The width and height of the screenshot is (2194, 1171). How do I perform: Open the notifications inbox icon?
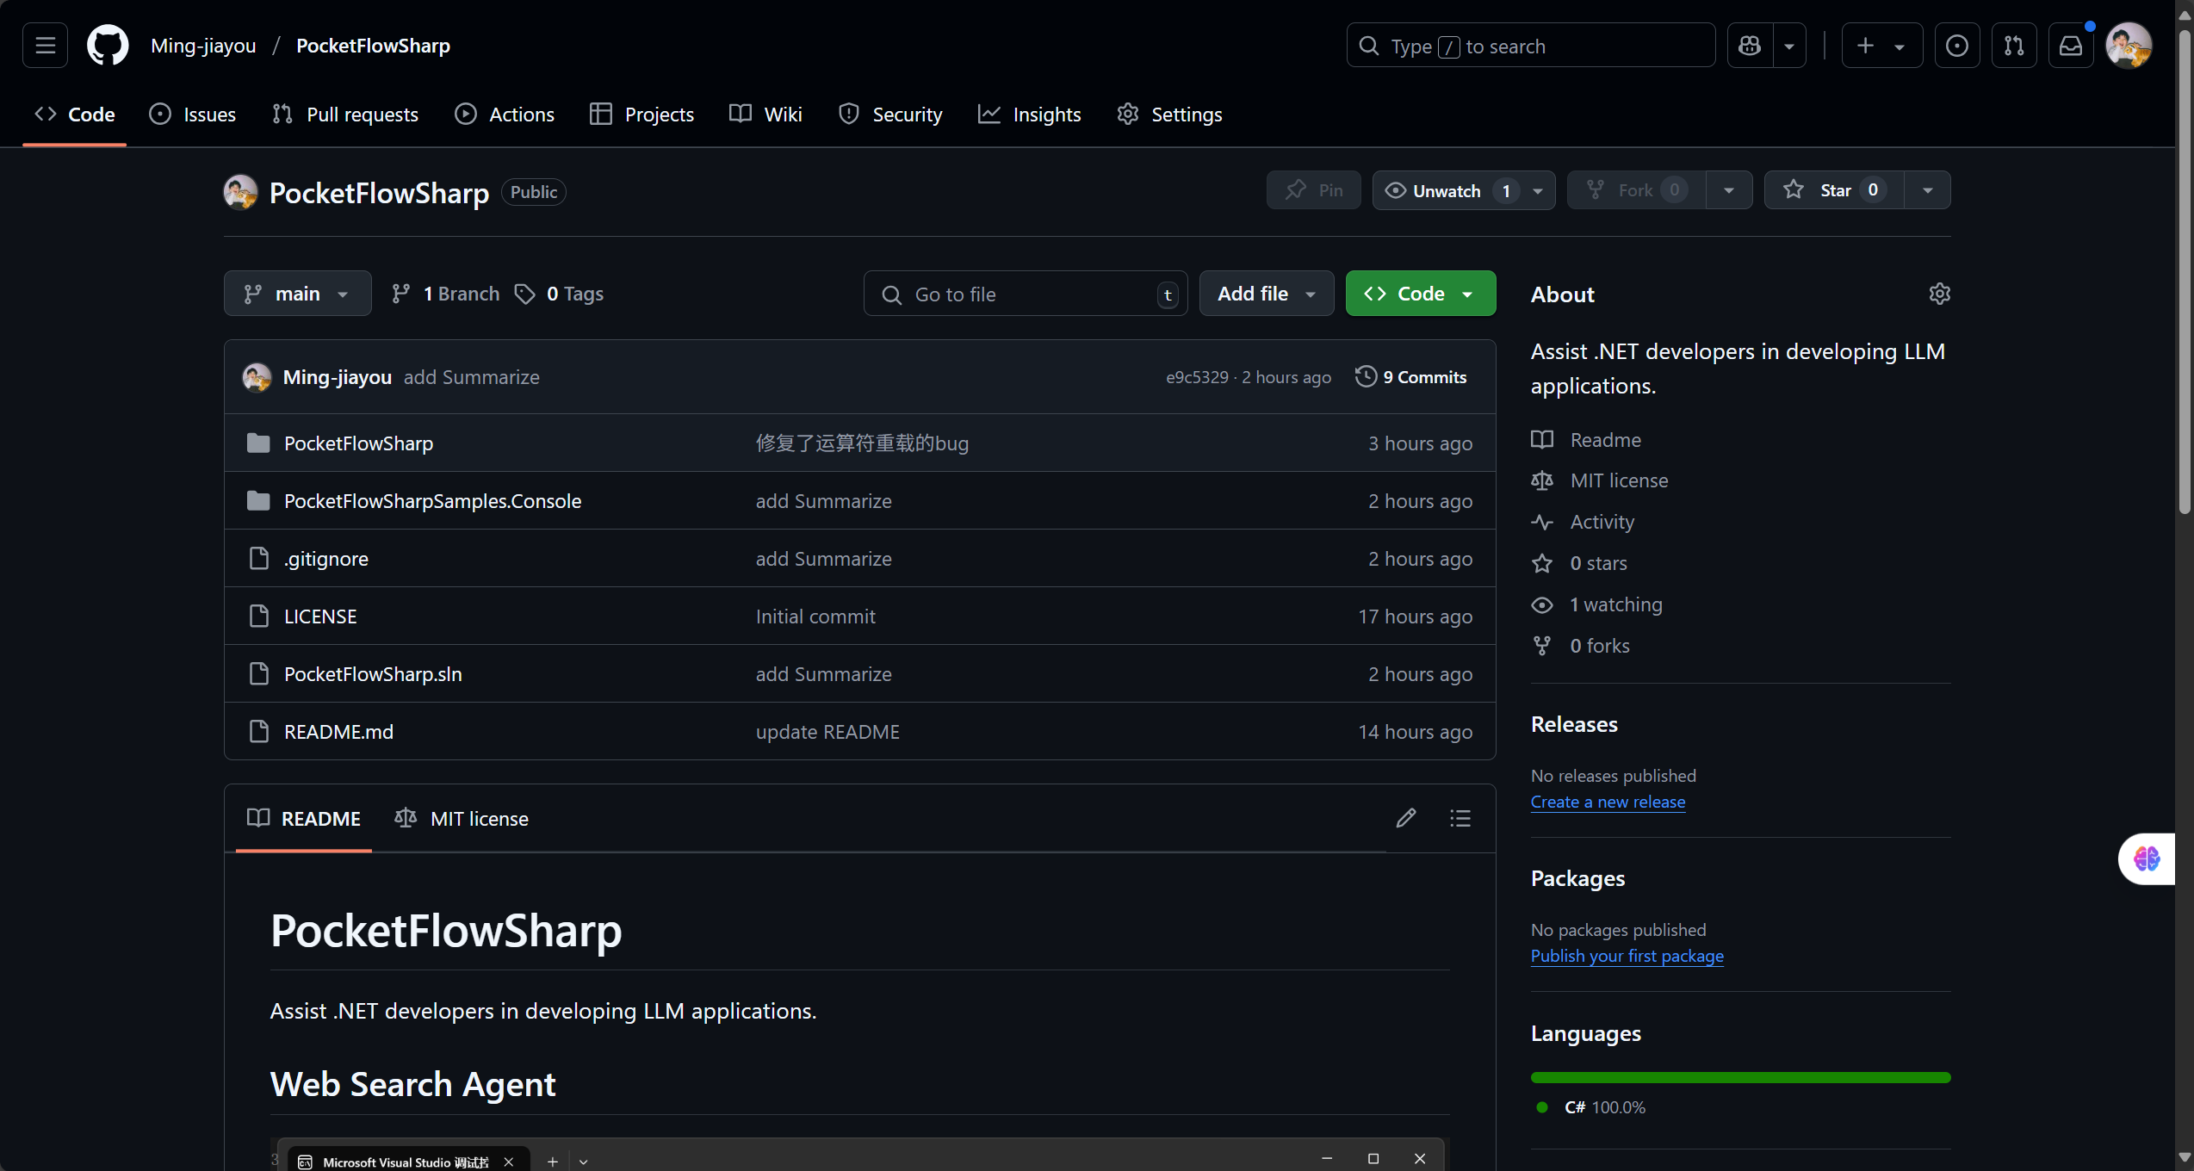tap(2070, 46)
